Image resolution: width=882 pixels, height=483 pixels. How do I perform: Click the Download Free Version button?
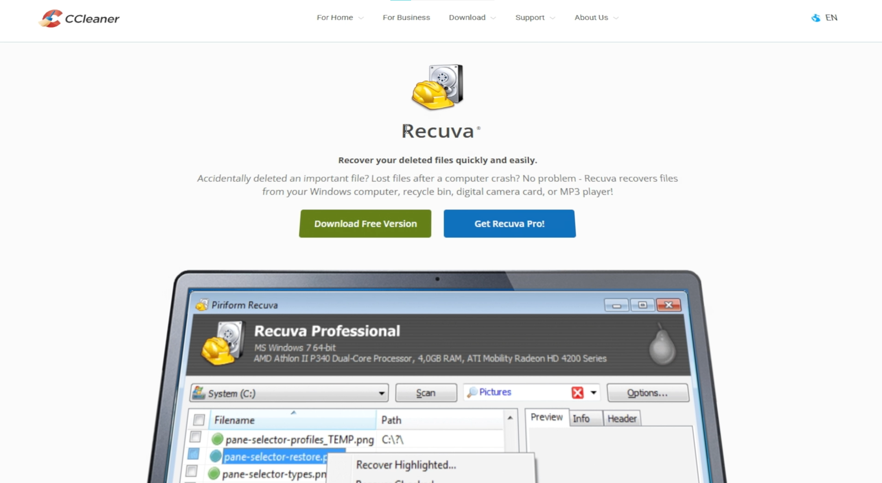pos(365,224)
